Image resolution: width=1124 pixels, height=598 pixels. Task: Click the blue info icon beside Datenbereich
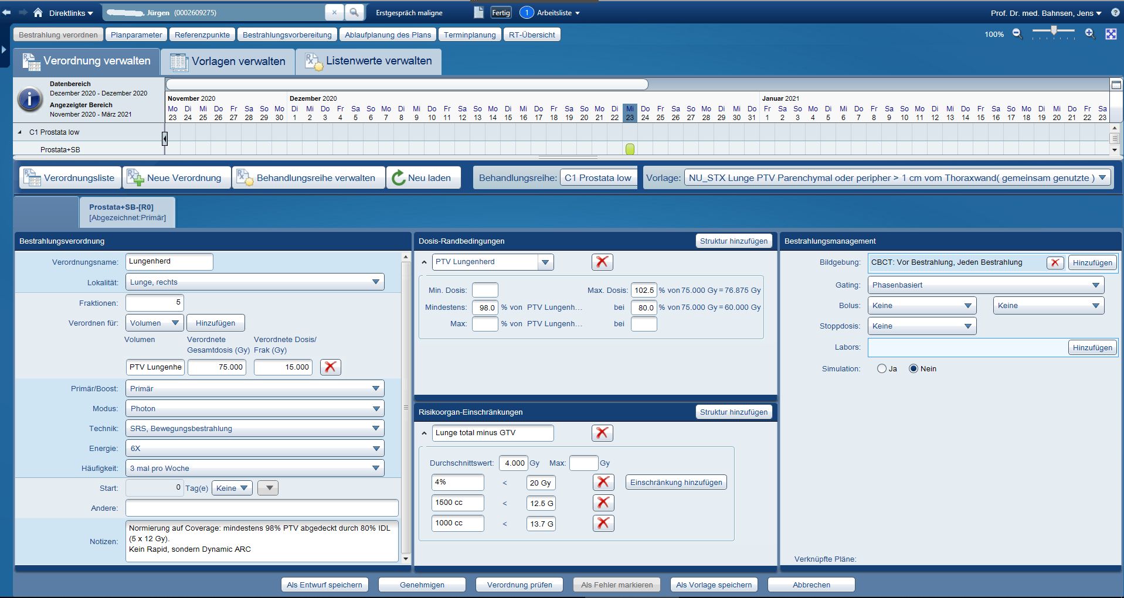point(29,99)
